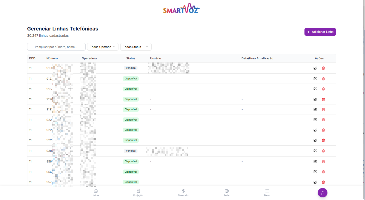Image resolution: width=365 pixels, height=200 pixels.
Task: Delete the second line using trash icon
Action: click(323, 78)
